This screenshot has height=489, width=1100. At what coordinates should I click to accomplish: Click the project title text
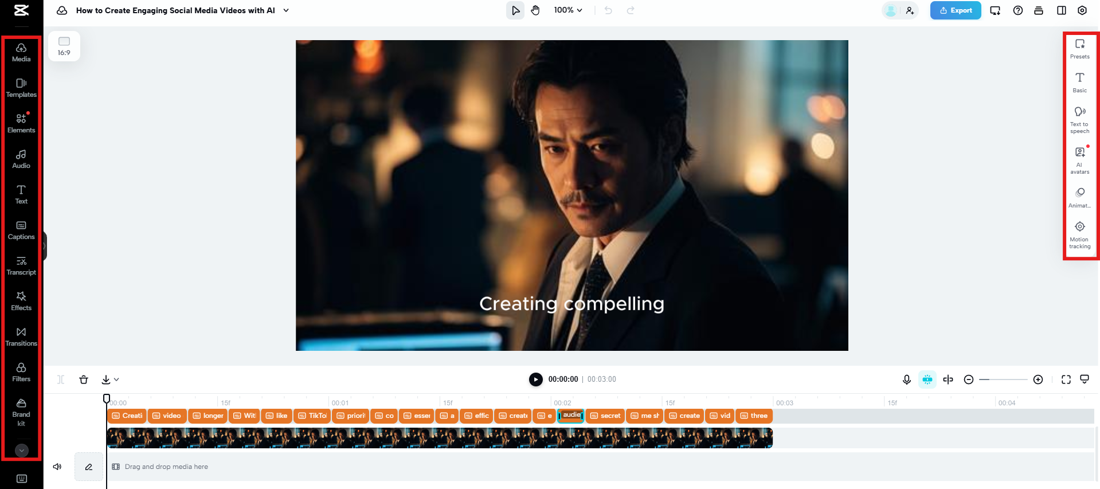(x=175, y=10)
